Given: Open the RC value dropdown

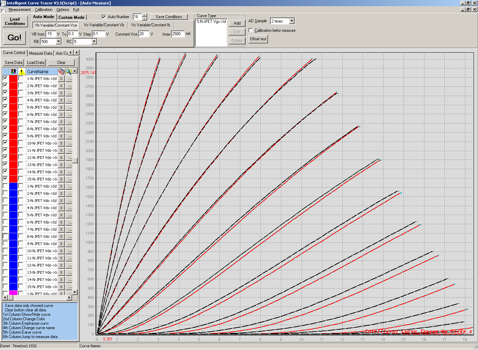Looking at the screenshot, I should [x=94, y=42].
